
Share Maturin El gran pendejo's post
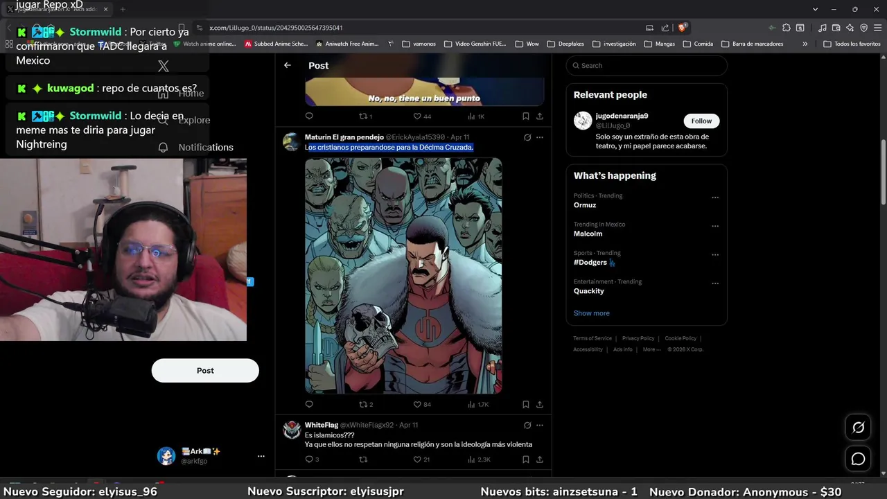pyautogui.click(x=540, y=404)
